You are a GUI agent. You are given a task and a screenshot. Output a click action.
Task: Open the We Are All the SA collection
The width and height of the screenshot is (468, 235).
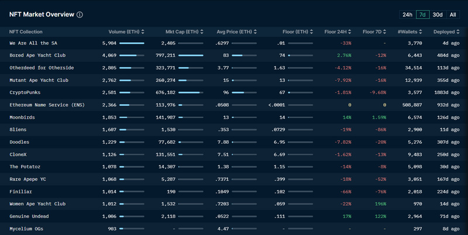tap(33, 43)
